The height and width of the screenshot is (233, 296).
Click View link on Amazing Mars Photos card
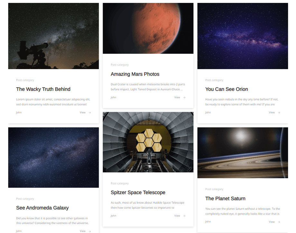pyautogui.click(x=177, y=97)
